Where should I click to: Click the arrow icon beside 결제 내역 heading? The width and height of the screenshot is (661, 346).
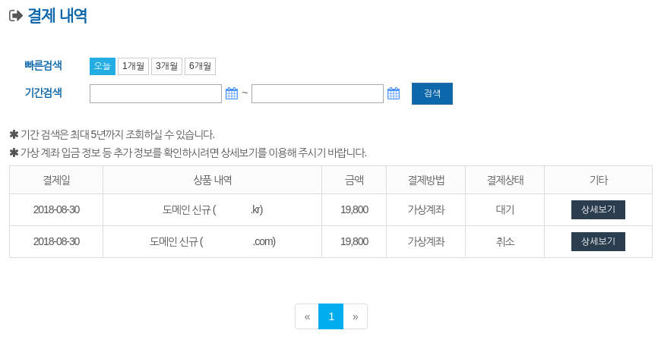[x=16, y=16]
